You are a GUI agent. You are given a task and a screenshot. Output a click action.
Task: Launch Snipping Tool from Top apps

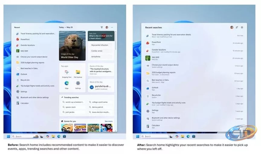point(66,74)
